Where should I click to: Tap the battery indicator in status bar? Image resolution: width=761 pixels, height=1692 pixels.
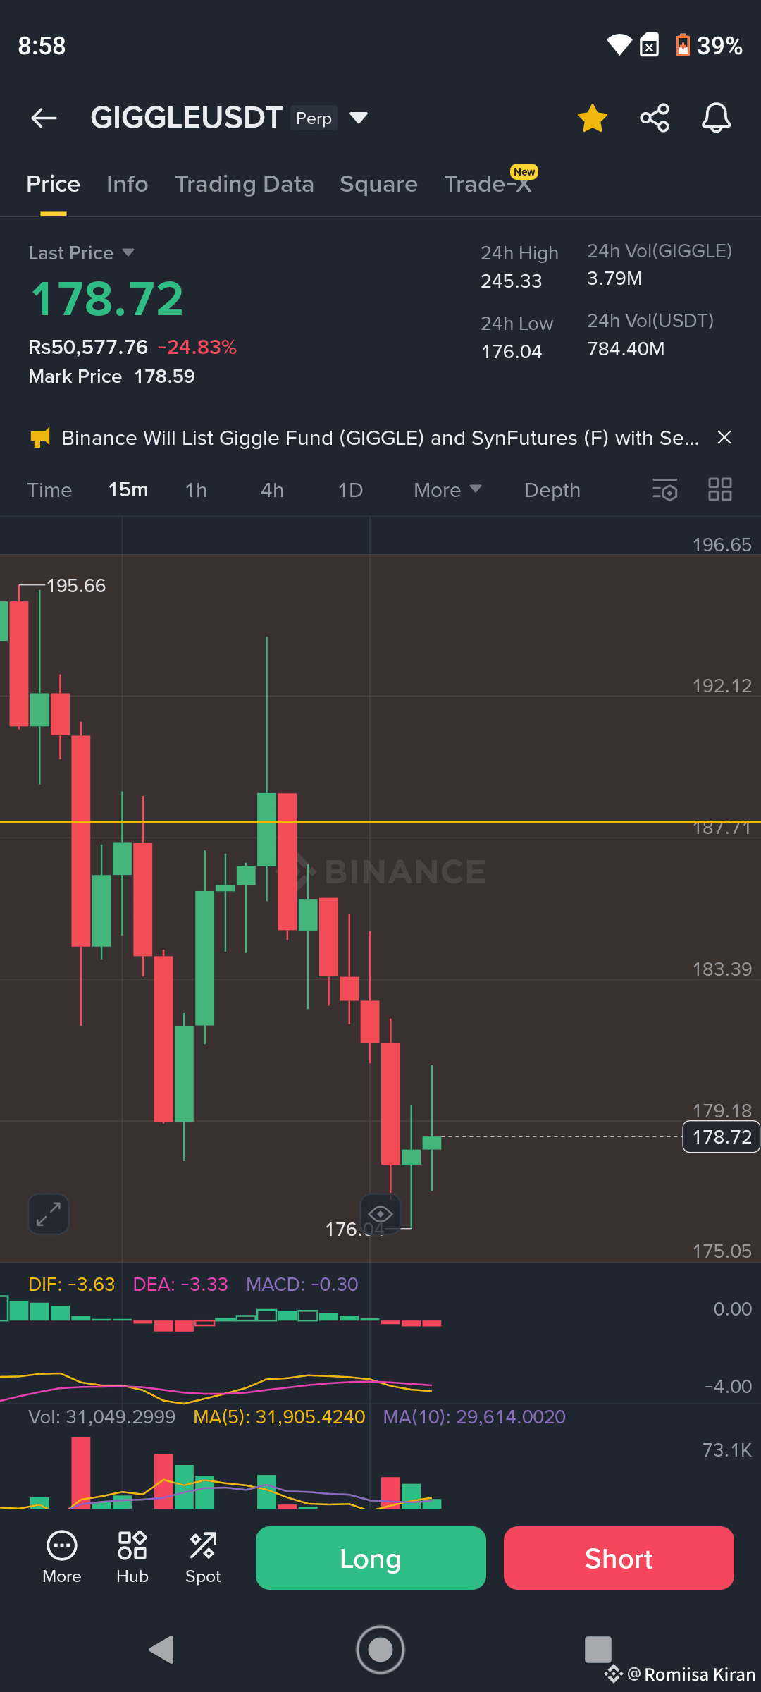pos(709,46)
